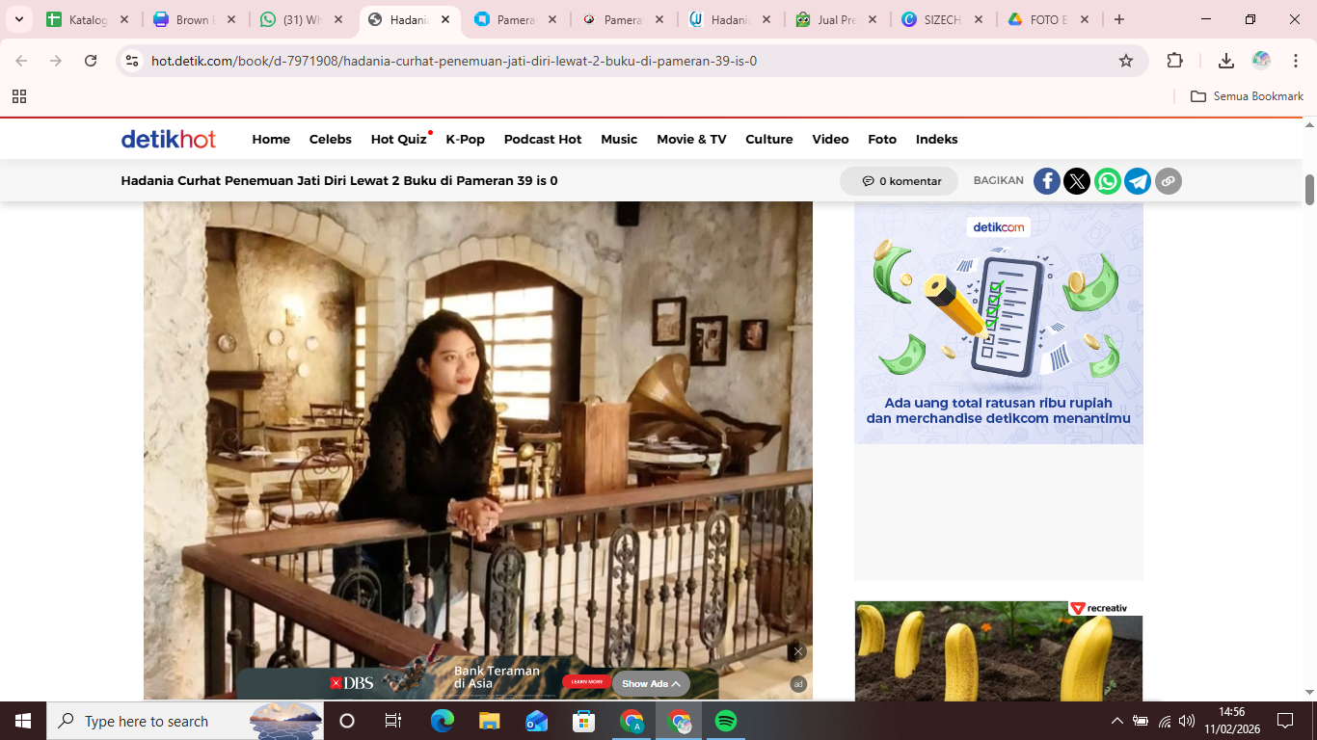Open the K-Pop section
Viewport: 1317px width, 740px height.
(x=466, y=140)
